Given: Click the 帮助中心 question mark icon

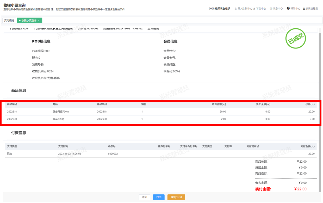Looking at the screenshot, I should pos(288,8).
